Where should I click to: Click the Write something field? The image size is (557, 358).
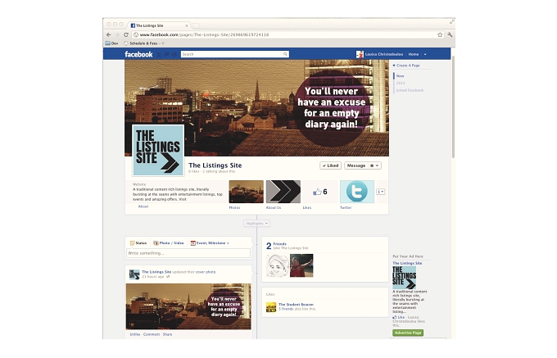pyautogui.click(x=188, y=253)
